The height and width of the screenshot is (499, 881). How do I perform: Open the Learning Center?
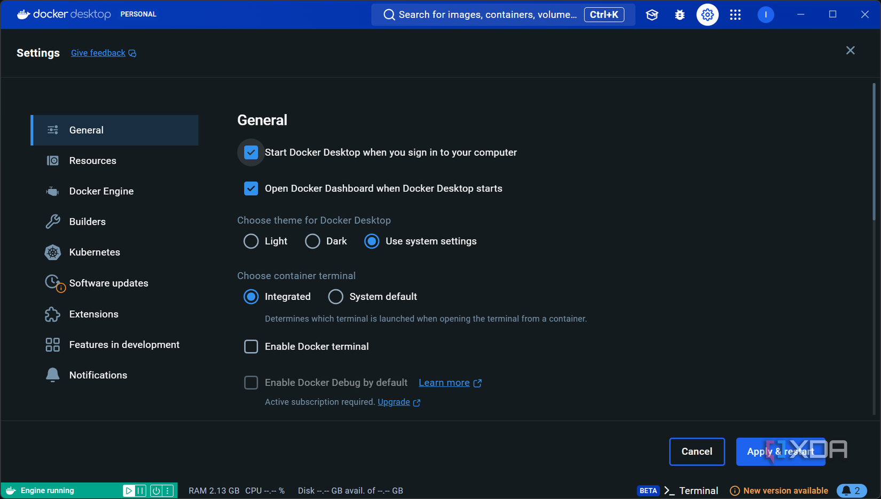tap(652, 14)
